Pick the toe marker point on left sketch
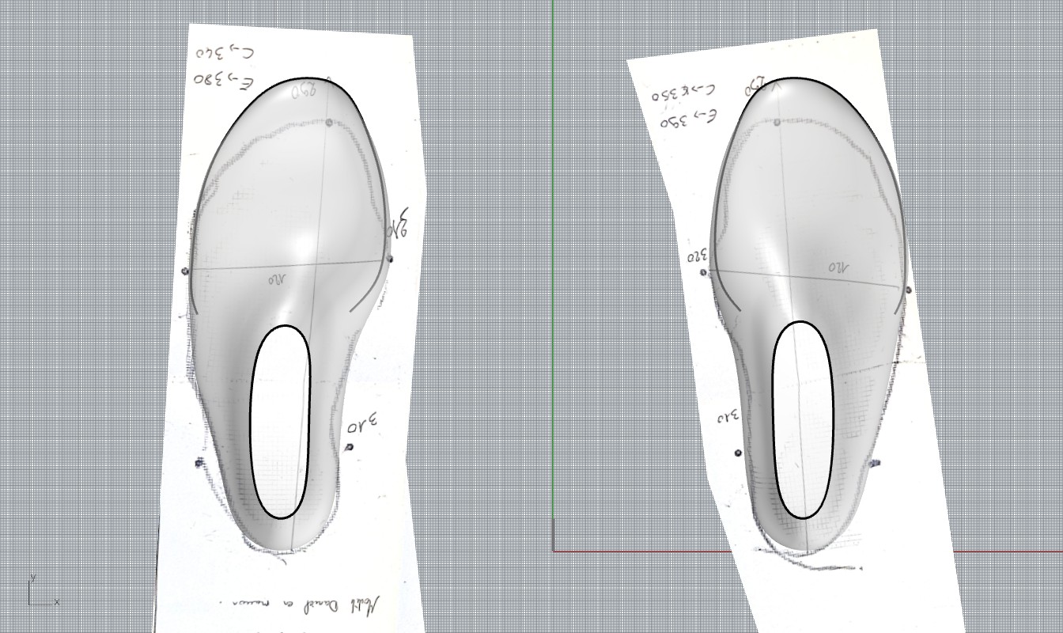Screen dimensions: 1063x633 tap(329, 123)
